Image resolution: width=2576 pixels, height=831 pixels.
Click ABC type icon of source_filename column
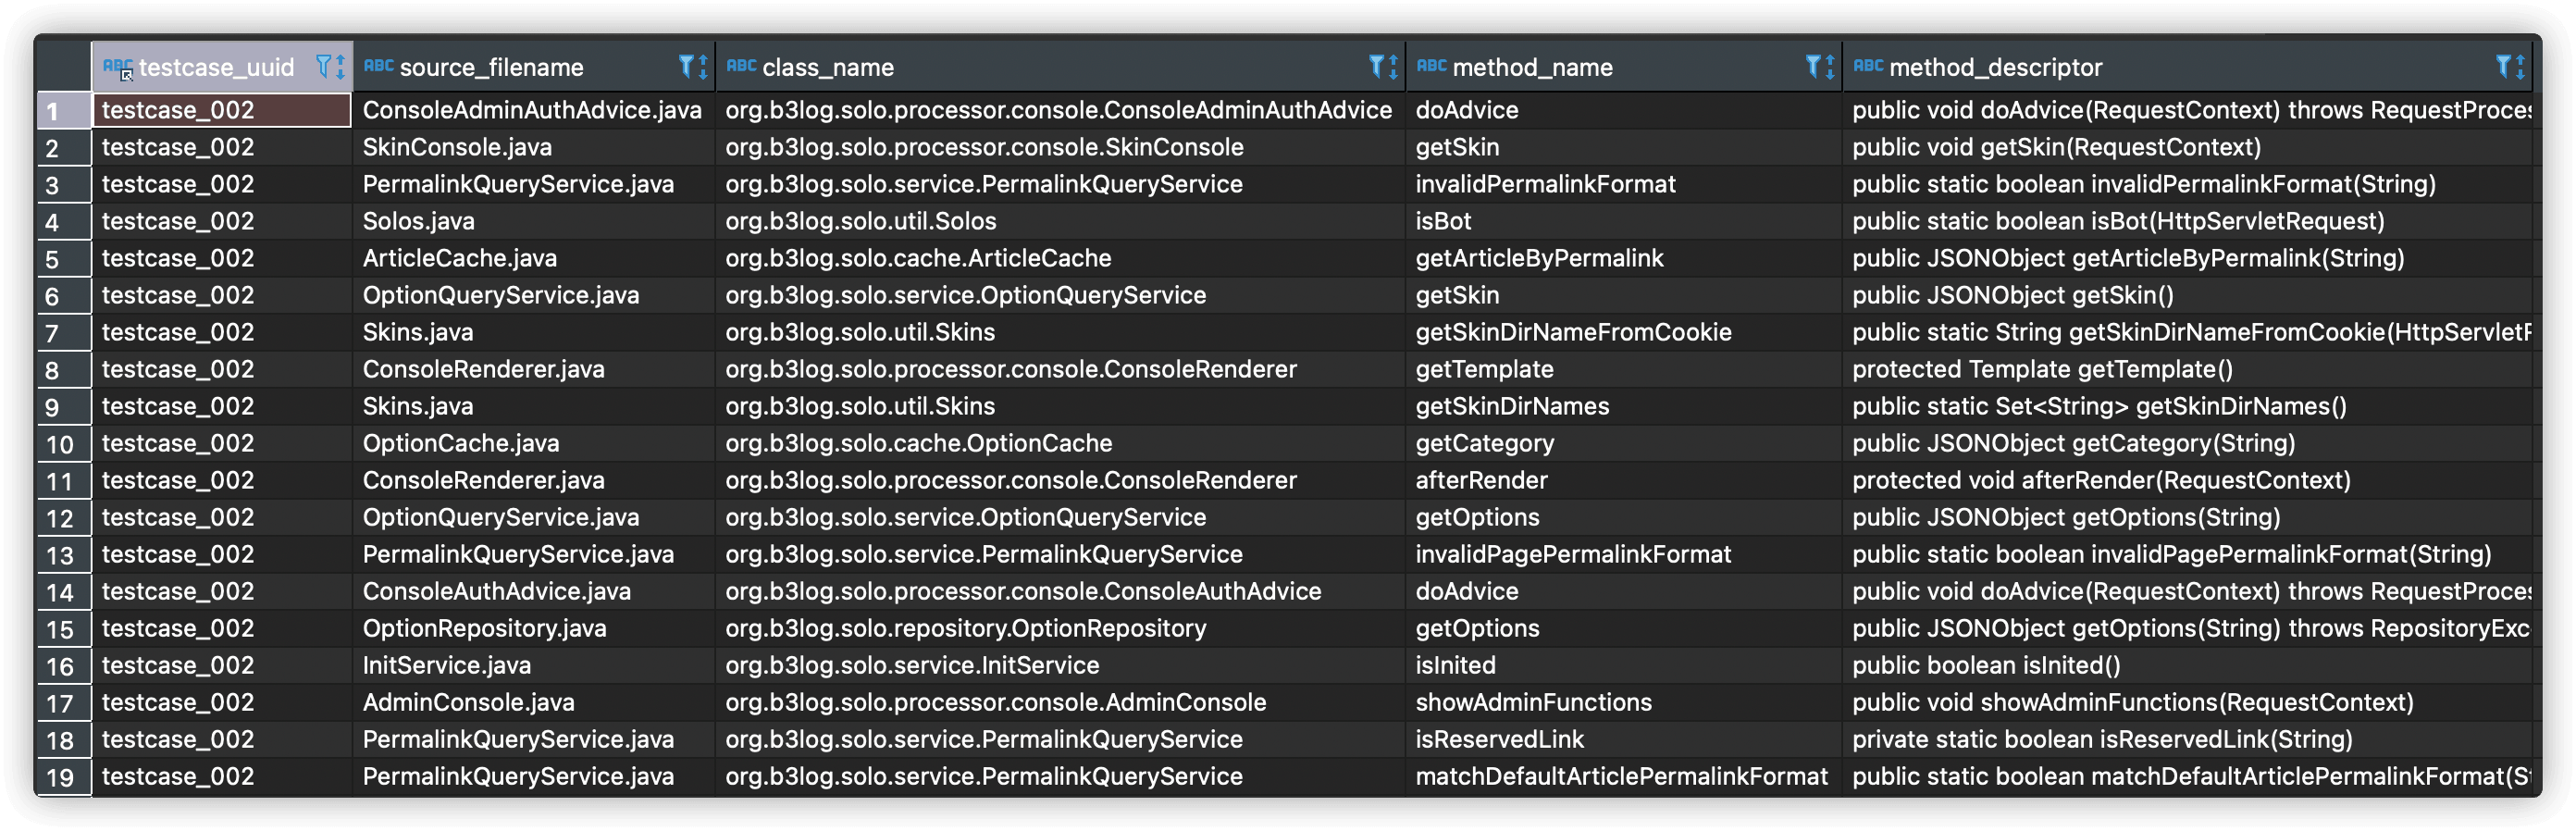click(x=378, y=66)
